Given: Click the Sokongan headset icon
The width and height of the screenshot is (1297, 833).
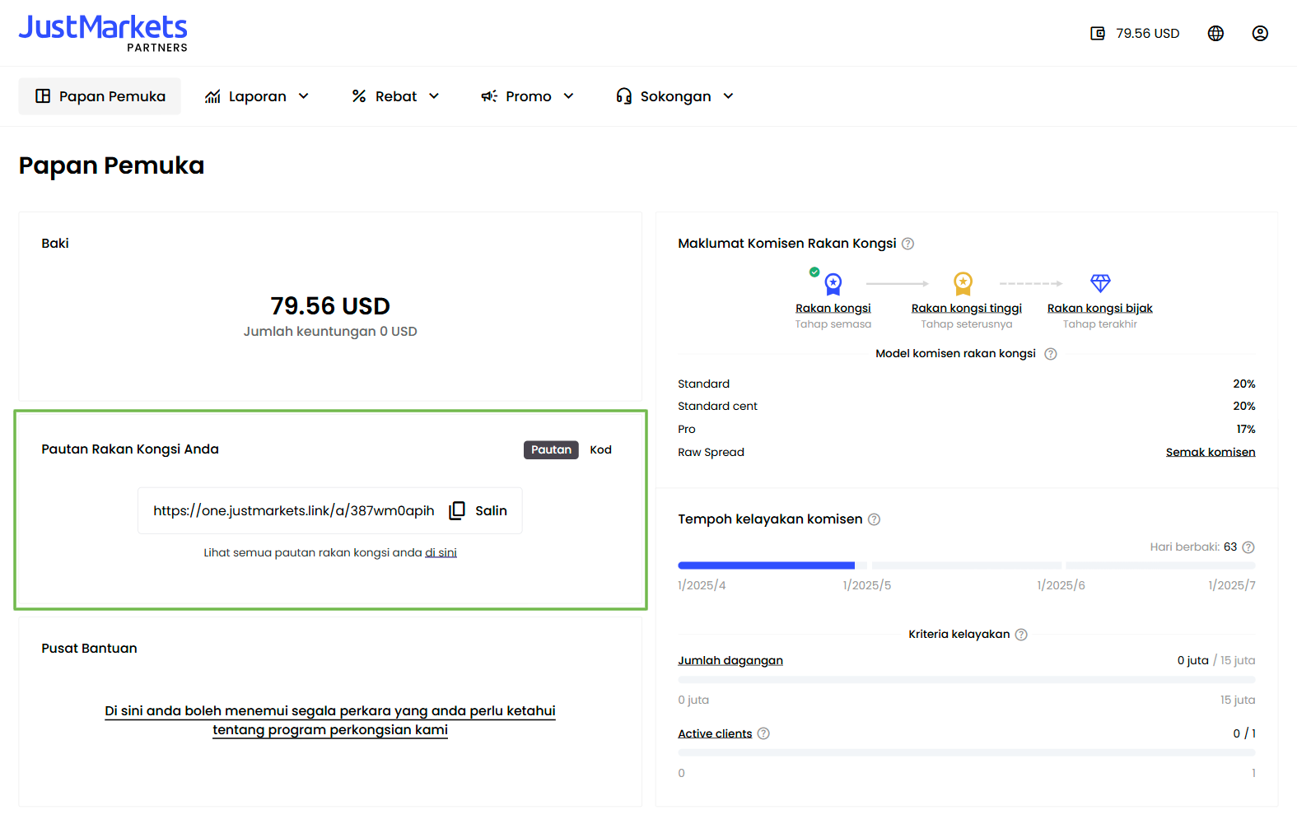Looking at the screenshot, I should [x=624, y=96].
